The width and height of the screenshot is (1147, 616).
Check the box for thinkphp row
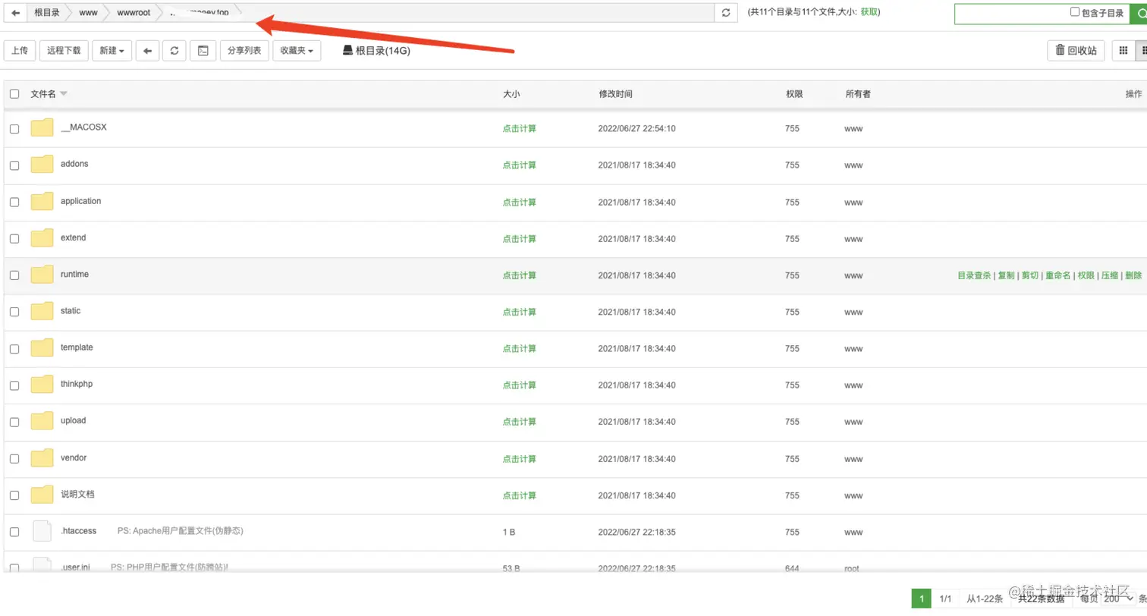(14, 385)
